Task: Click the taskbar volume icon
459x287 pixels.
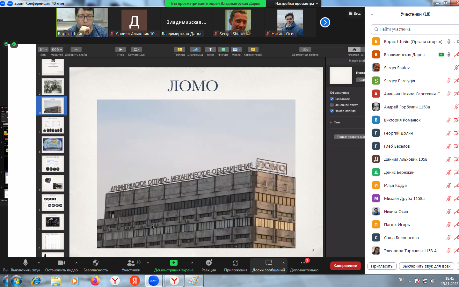Action: [433, 281]
